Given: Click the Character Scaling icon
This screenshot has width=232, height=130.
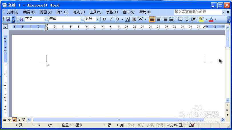Looking at the screenshot, I should [141, 19].
